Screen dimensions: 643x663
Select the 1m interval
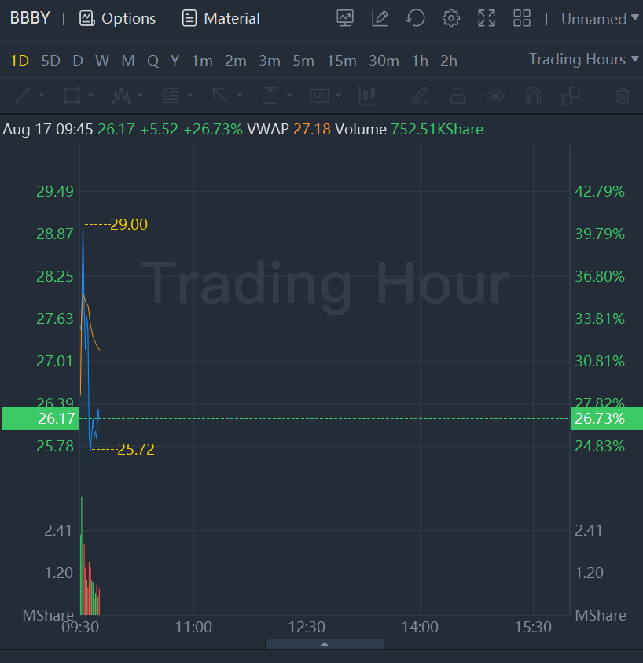pyautogui.click(x=202, y=61)
